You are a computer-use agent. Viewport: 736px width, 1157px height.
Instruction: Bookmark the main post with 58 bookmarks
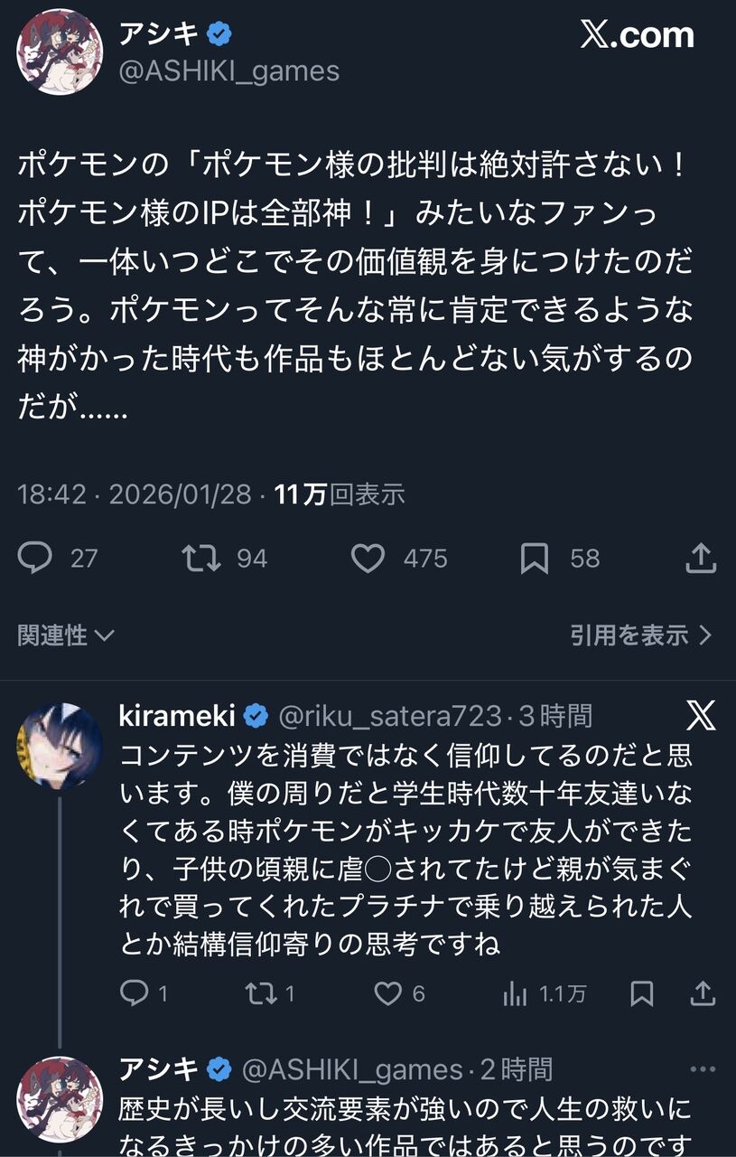coord(535,559)
